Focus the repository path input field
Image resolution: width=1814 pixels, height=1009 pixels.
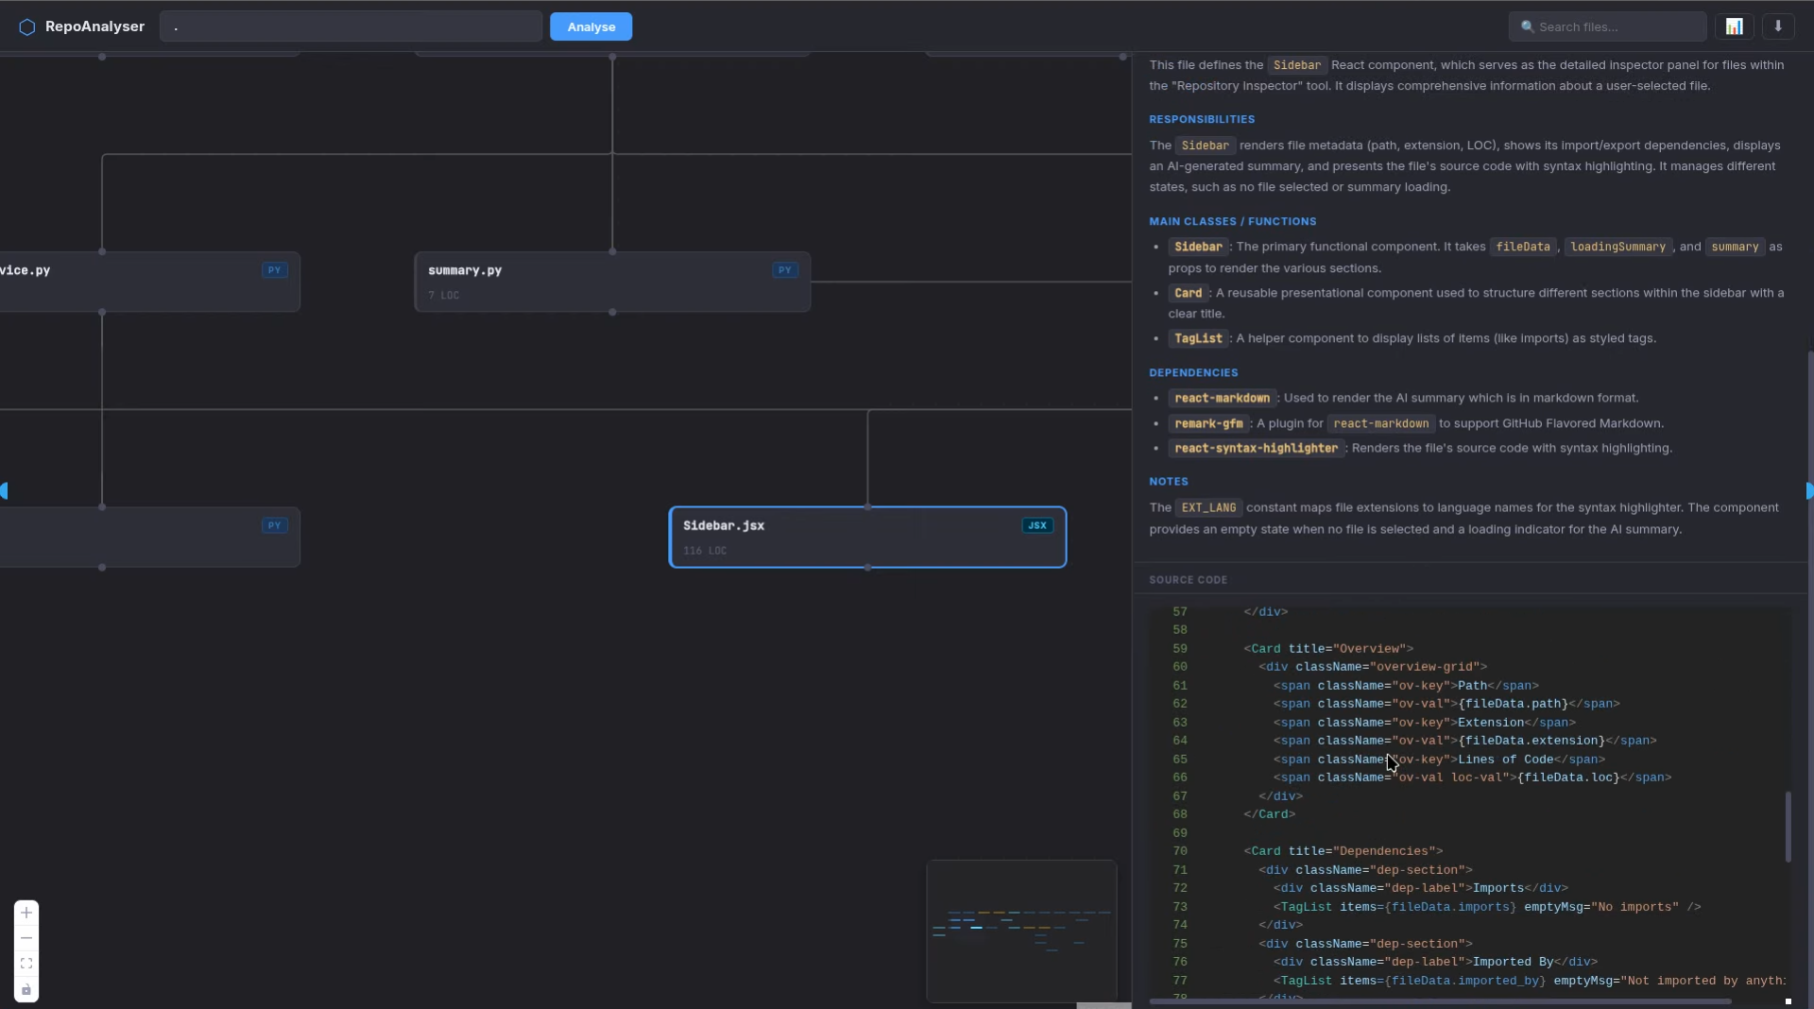coord(351,26)
